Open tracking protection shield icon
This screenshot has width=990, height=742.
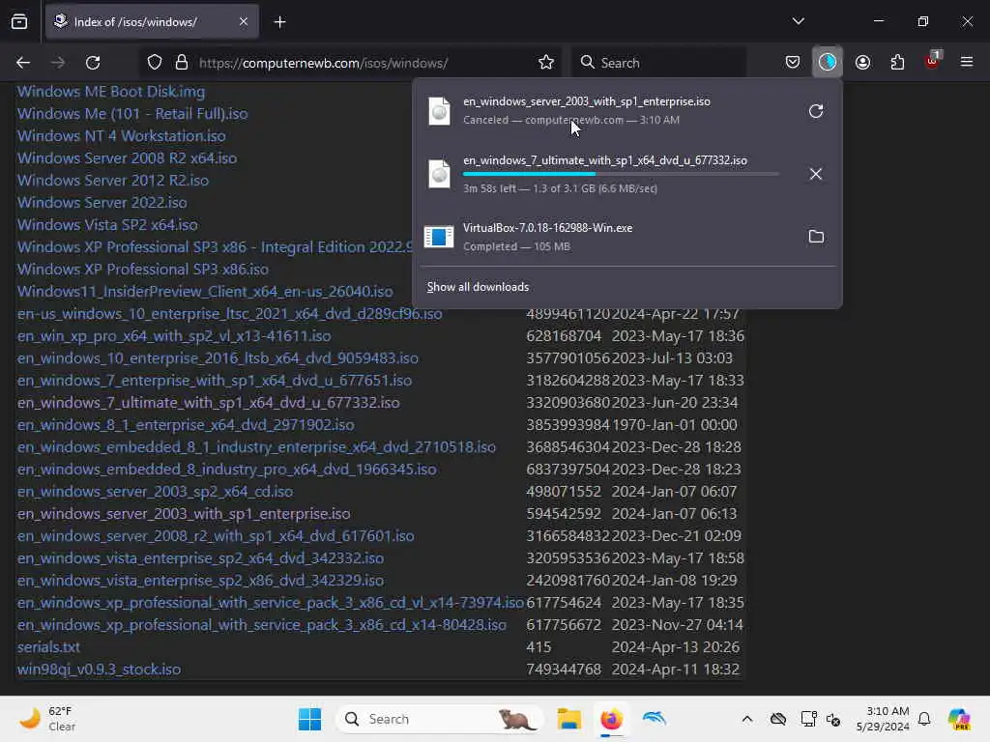[155, 63]
